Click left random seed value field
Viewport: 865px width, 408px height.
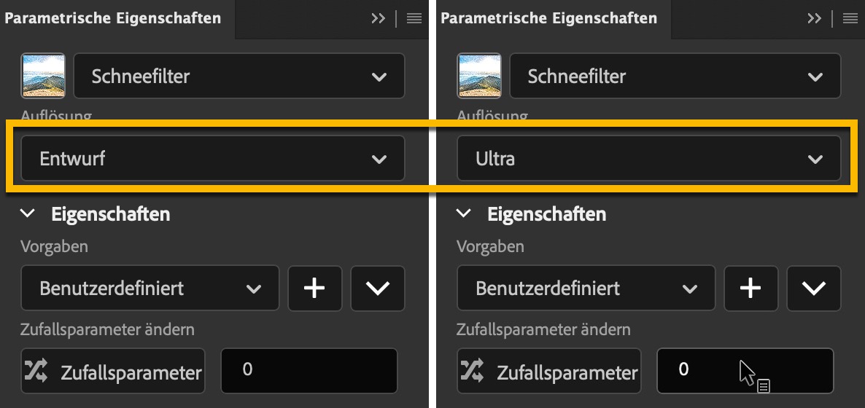point(309,370)
